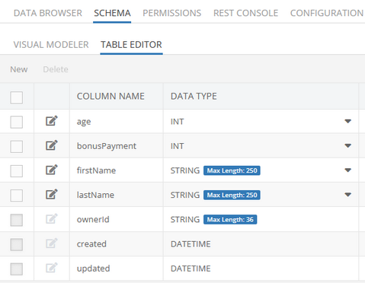Mark the lastName row checkbox

17,196
